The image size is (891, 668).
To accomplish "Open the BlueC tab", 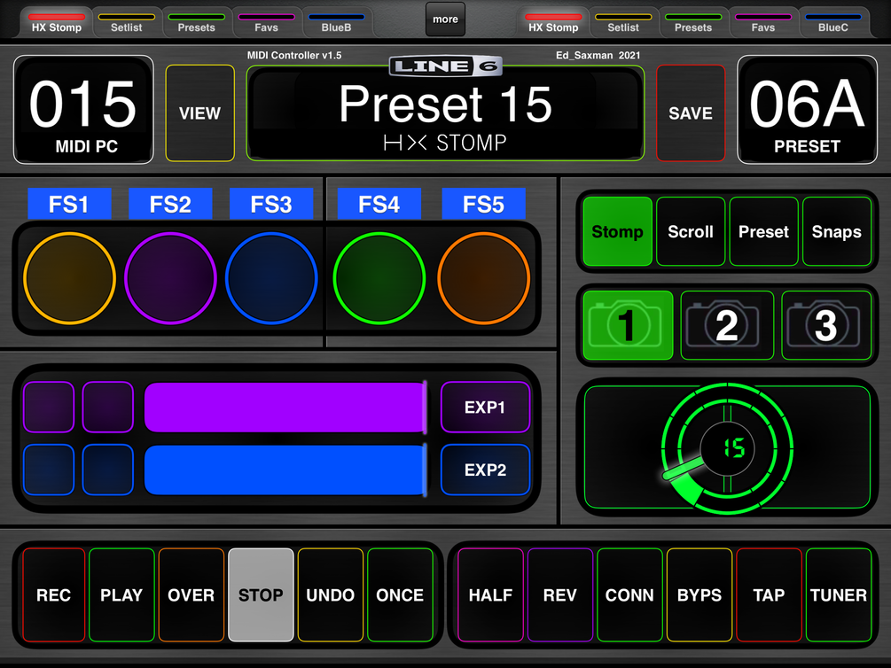I will [x=833, y=24].
